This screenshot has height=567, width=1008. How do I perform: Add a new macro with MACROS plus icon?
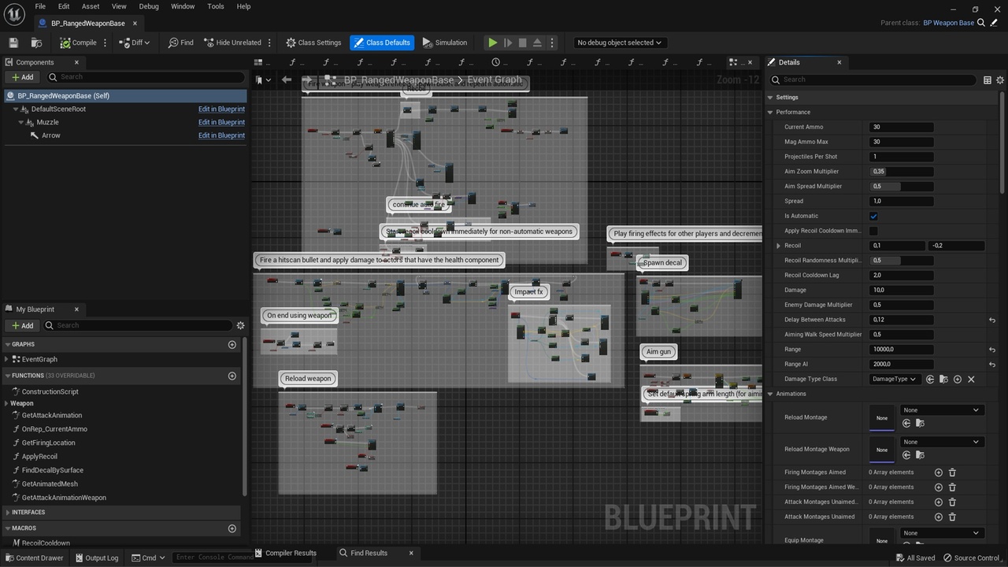coord(232,528)
